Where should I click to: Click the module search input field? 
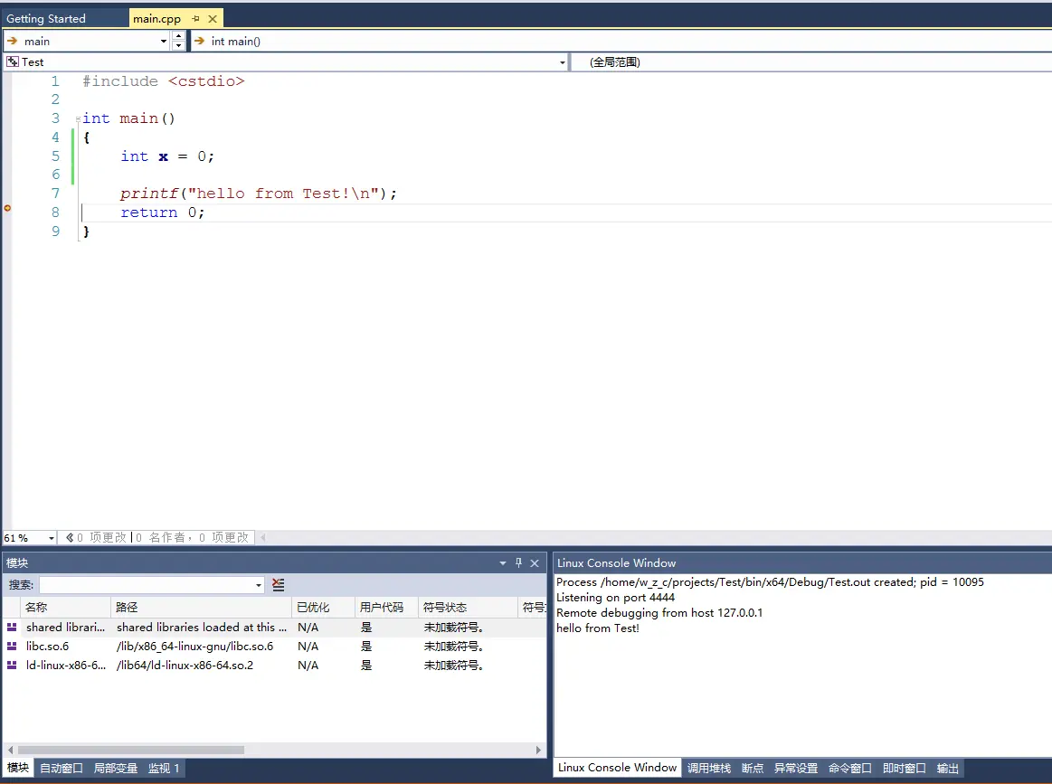(147, 585)
